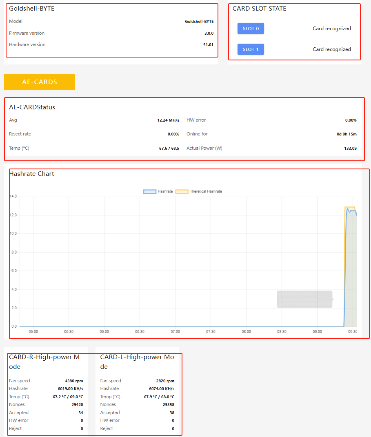Select CARD-R accepted value 34
Image resolution: width=371 pixels, height=437 pixels.
pos(81,413)
